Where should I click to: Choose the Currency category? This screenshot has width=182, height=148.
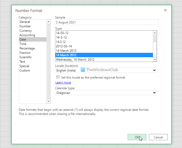(32, 31)
